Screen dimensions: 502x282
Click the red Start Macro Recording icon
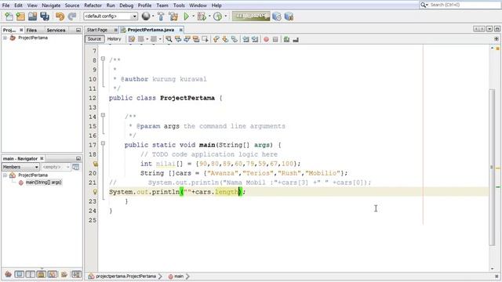(x=266, y=39)
